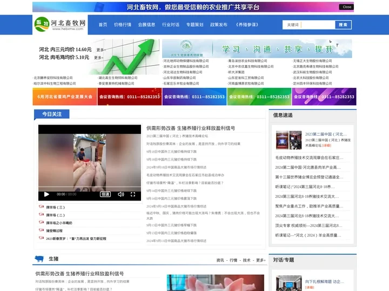Open 专题策划 menu item

pos(194,25)
